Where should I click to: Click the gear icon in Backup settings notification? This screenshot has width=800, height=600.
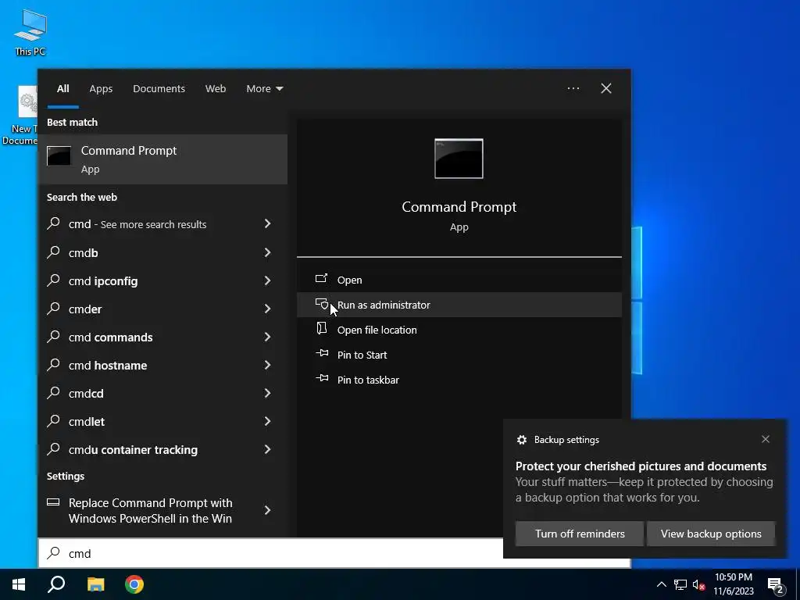pyautogui.click(x=521, y=440)
